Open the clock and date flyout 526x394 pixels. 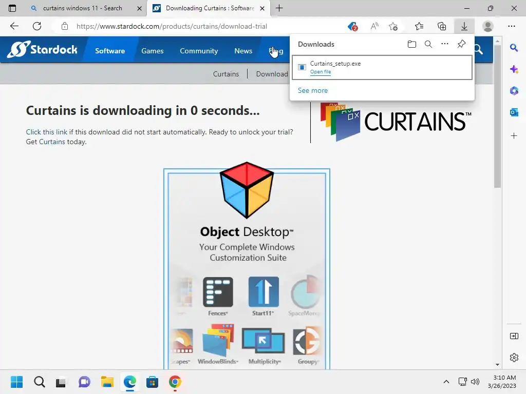[x=502, y=382]
